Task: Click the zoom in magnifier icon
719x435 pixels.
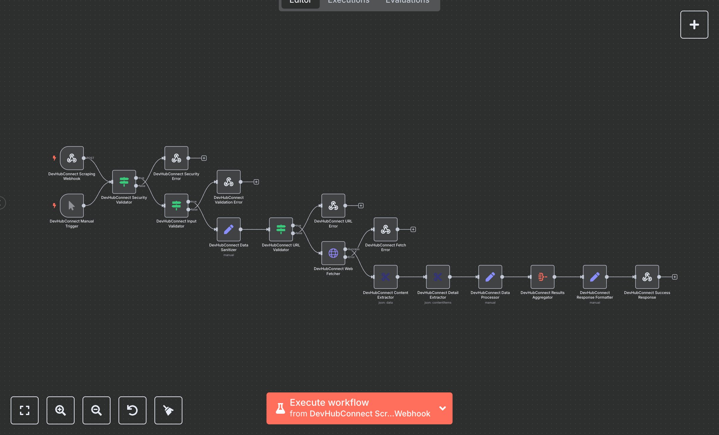Action: pos(61,410)
